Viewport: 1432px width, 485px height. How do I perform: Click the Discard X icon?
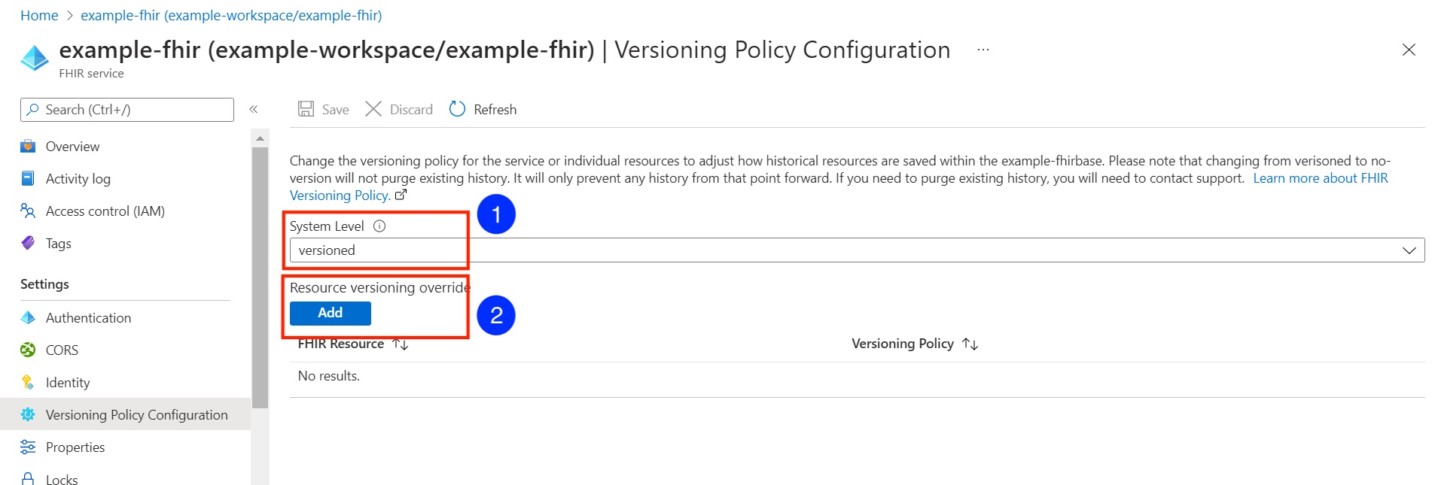click(373, 109)
